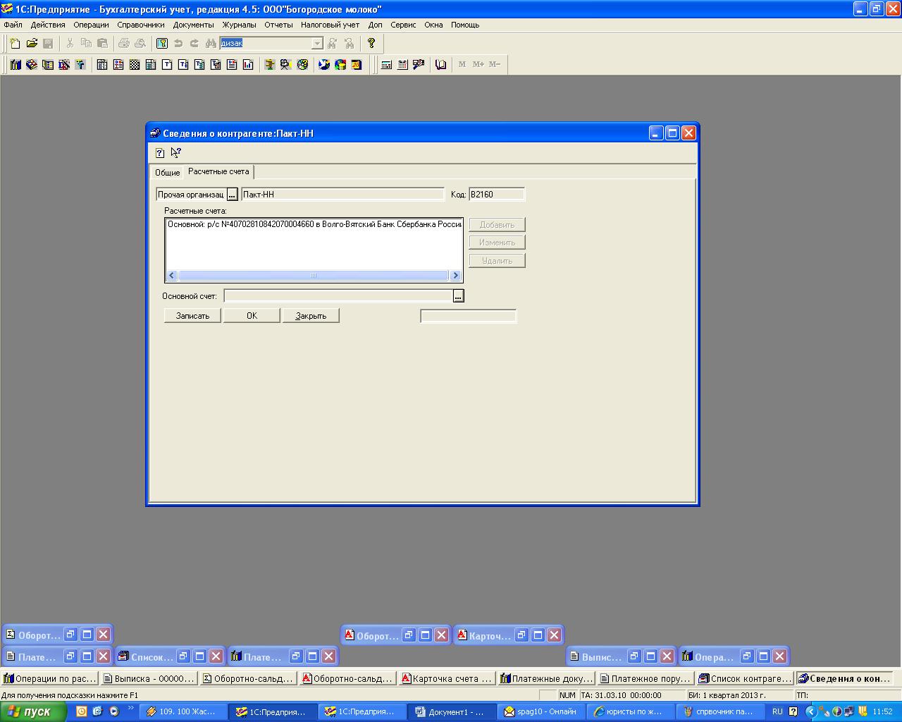
Task: Click the Закрыть button
Action: tap(311, 316)
